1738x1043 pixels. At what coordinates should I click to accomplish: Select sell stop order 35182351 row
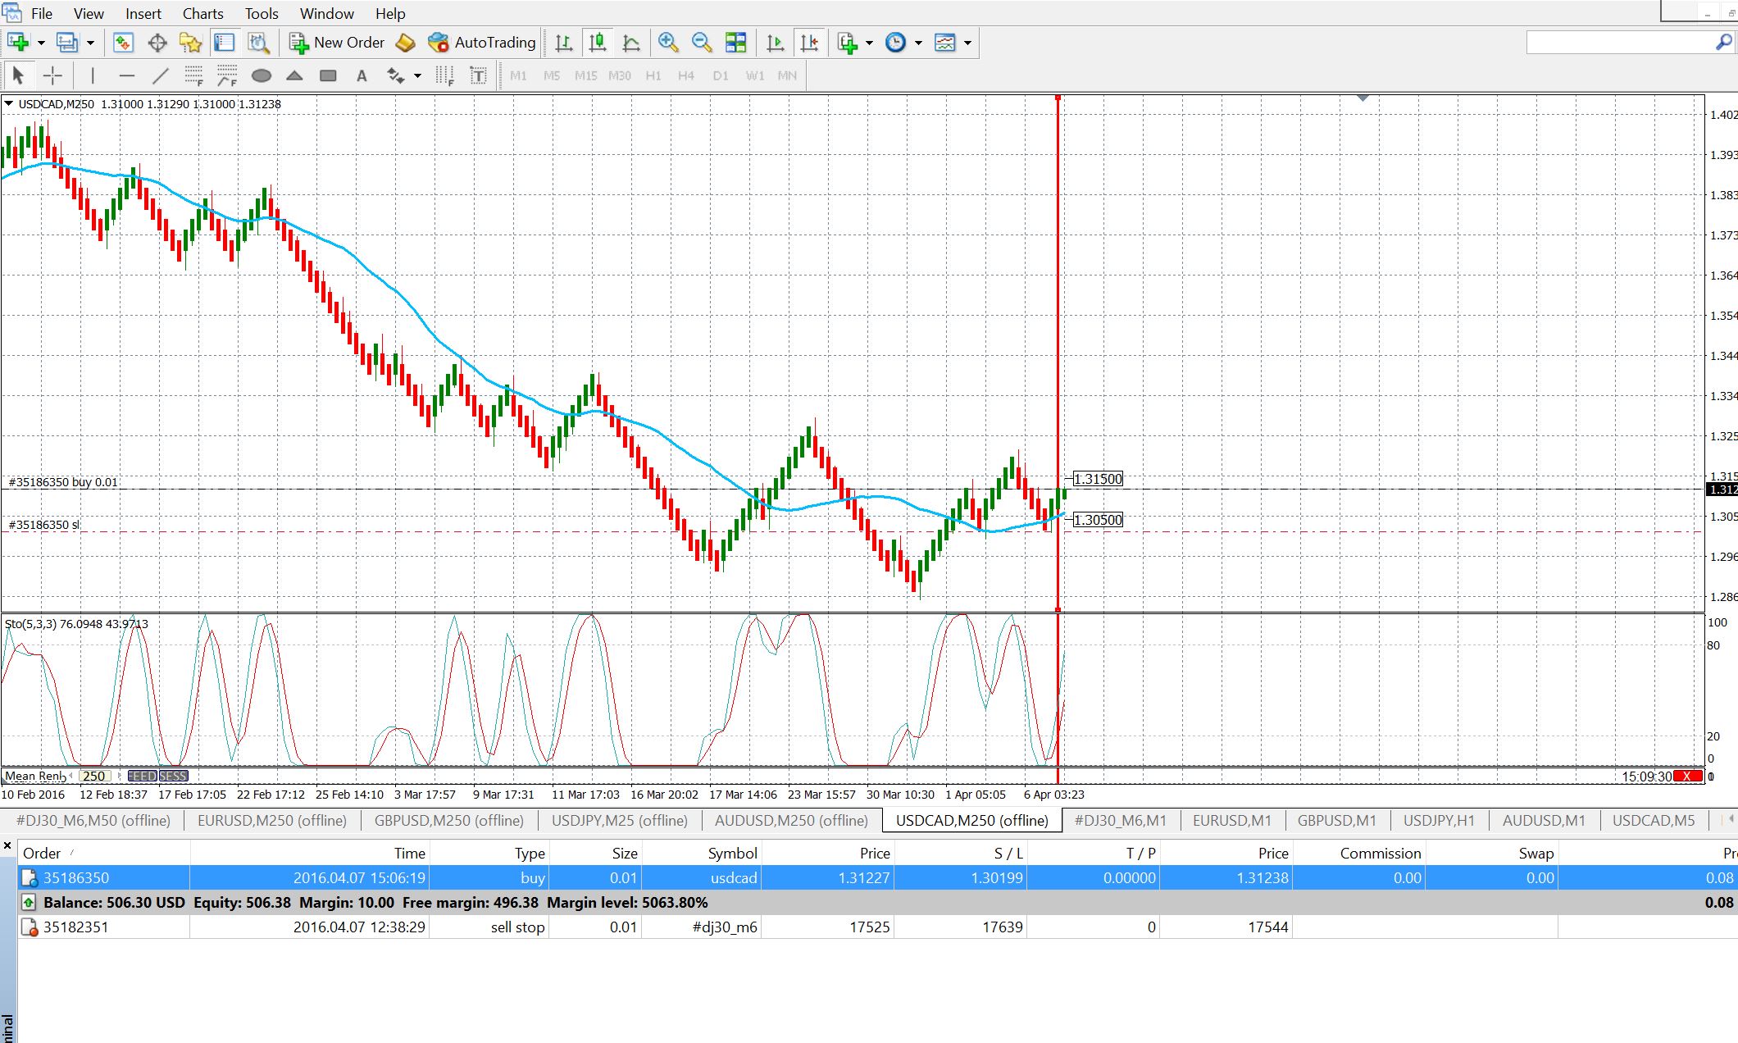[x=877, y=927]
